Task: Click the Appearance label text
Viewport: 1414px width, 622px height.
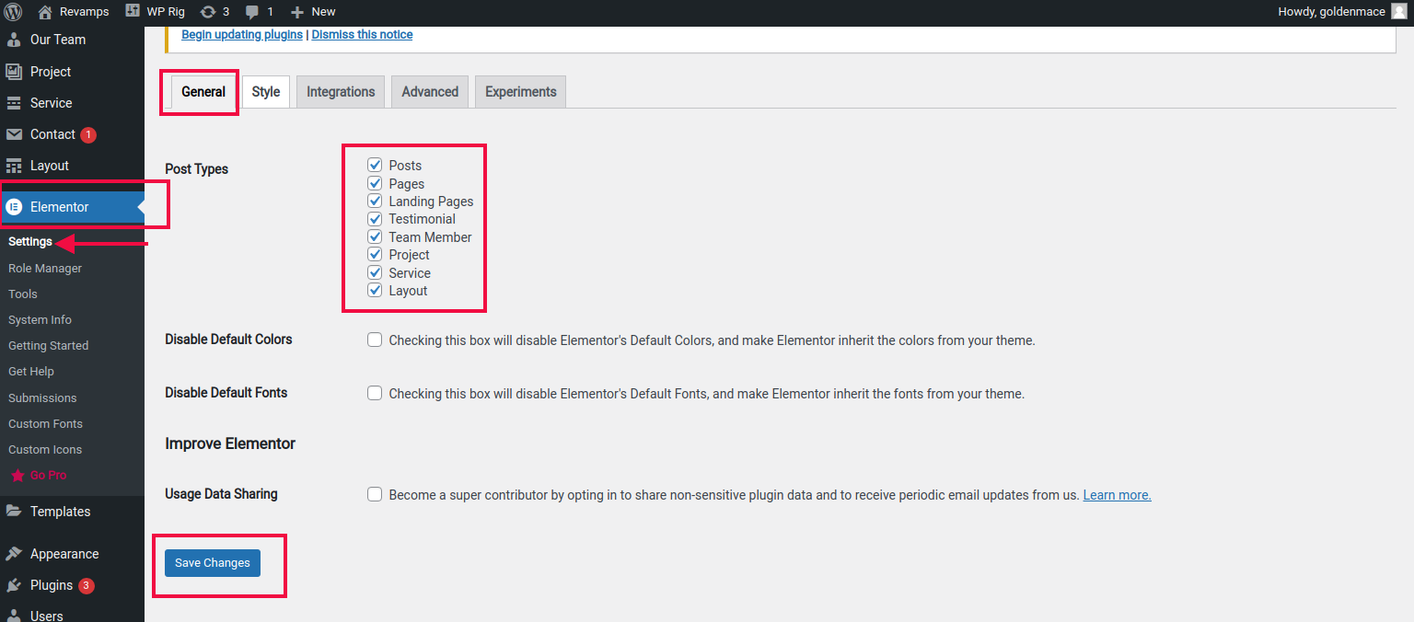Action: [x=64, y=554]
